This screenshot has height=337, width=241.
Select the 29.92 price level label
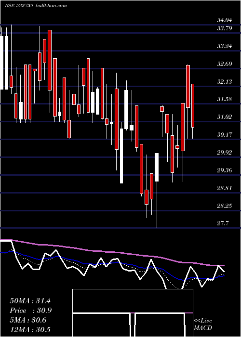tap(225, 153)
